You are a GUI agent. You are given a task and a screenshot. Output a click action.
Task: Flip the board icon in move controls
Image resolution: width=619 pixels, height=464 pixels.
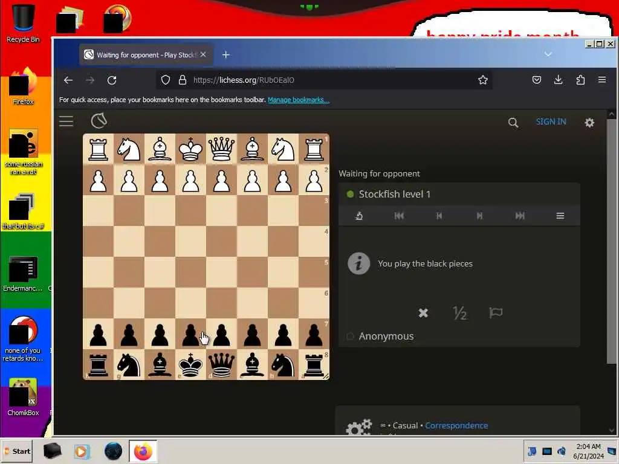coord(359,216)
